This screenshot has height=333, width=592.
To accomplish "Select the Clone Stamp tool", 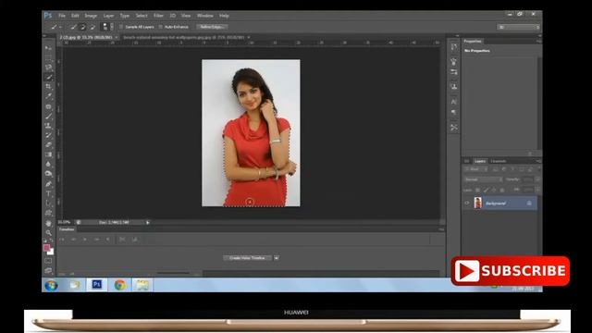I will tap(48, 126).
